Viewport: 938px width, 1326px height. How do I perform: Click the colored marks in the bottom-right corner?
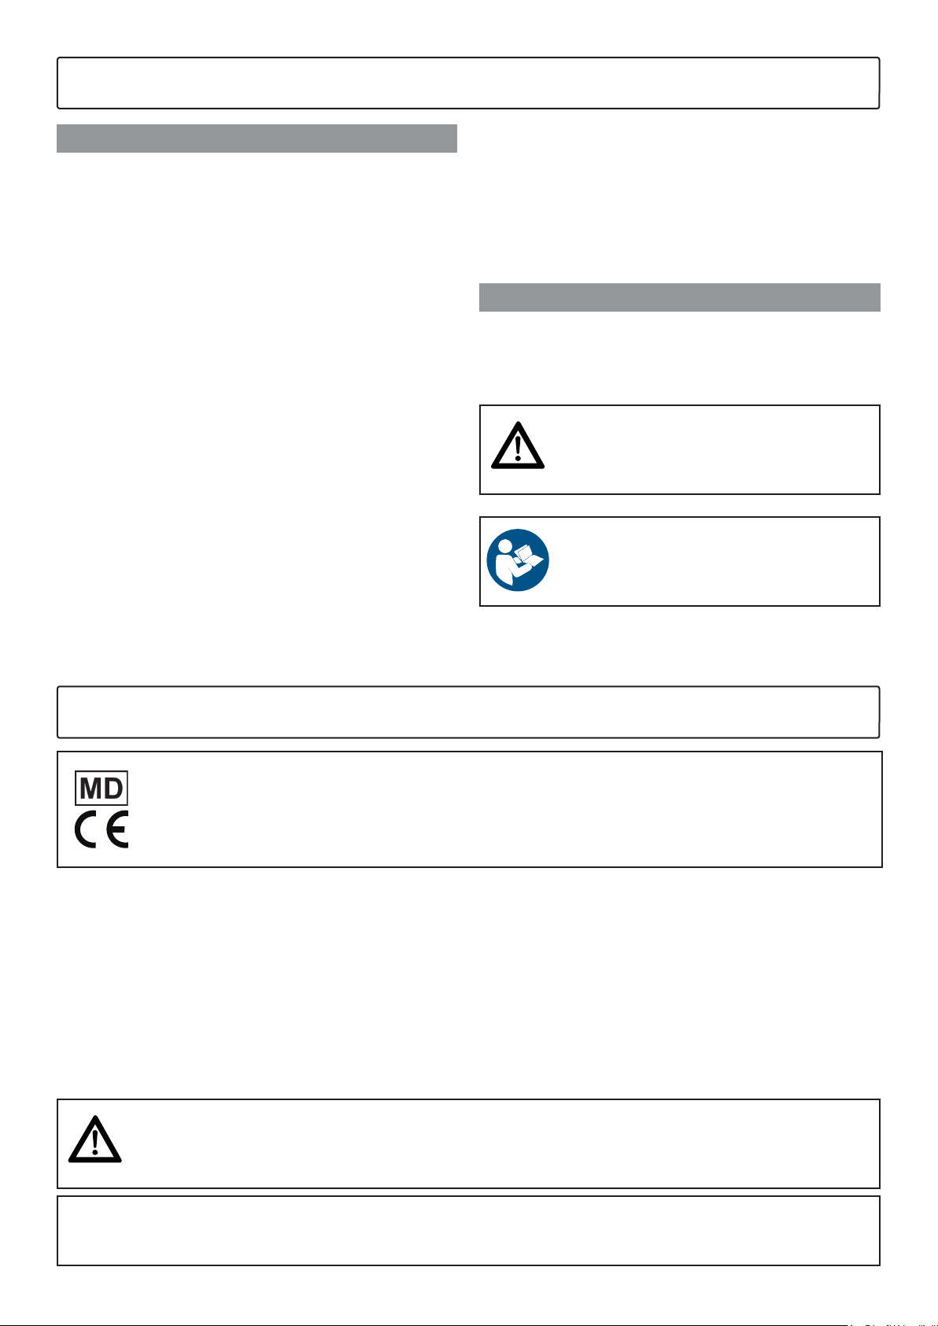pyautogui.click(x=892, y=1324)
